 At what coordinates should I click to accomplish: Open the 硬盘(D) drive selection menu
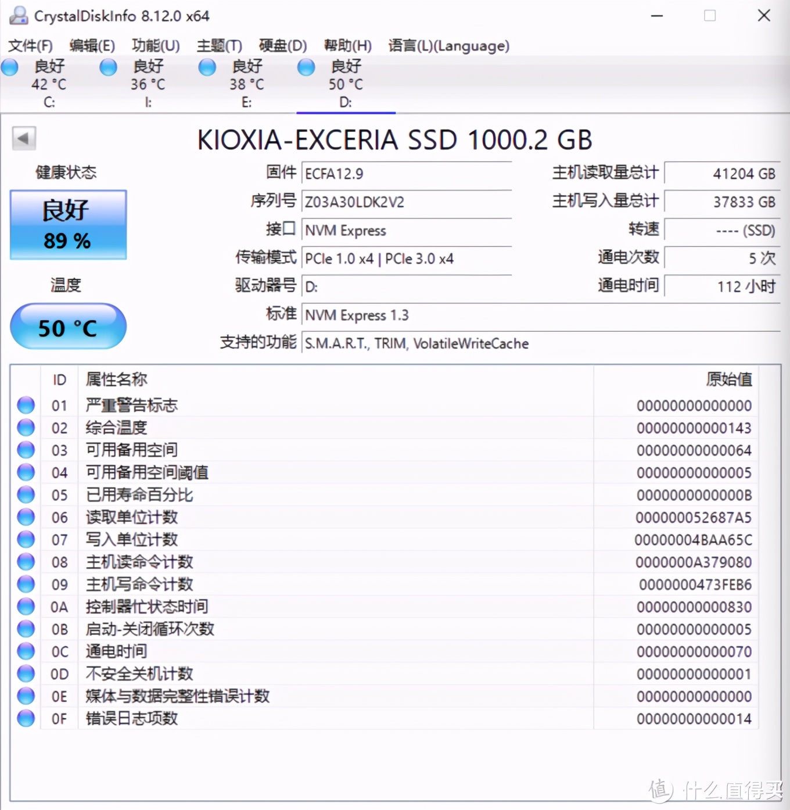[x=283, y=45]
